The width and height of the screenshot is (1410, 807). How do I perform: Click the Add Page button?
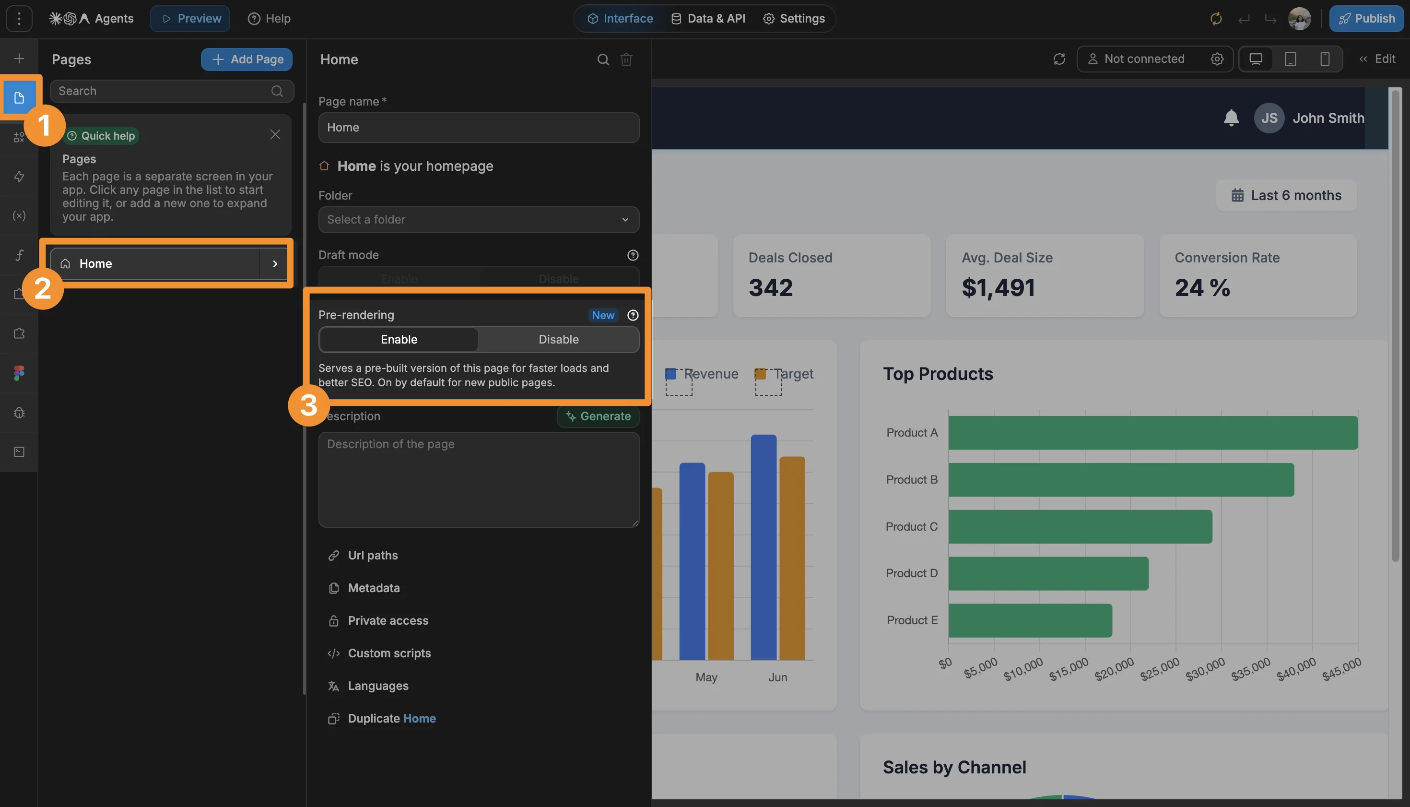[247, 59]
